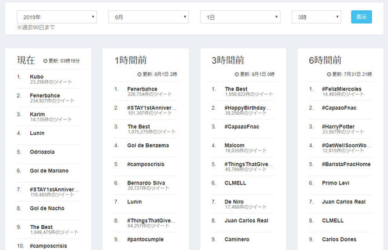Open #STAY1stAnniver trend in 1時間前 column

(152, 108)
